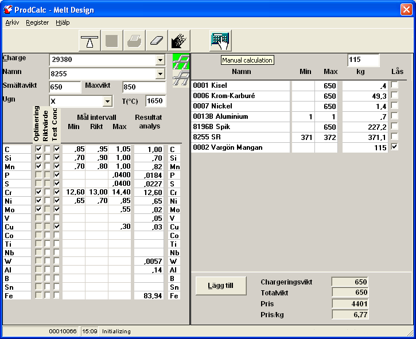Click the green highlighted grid icon

181,61
